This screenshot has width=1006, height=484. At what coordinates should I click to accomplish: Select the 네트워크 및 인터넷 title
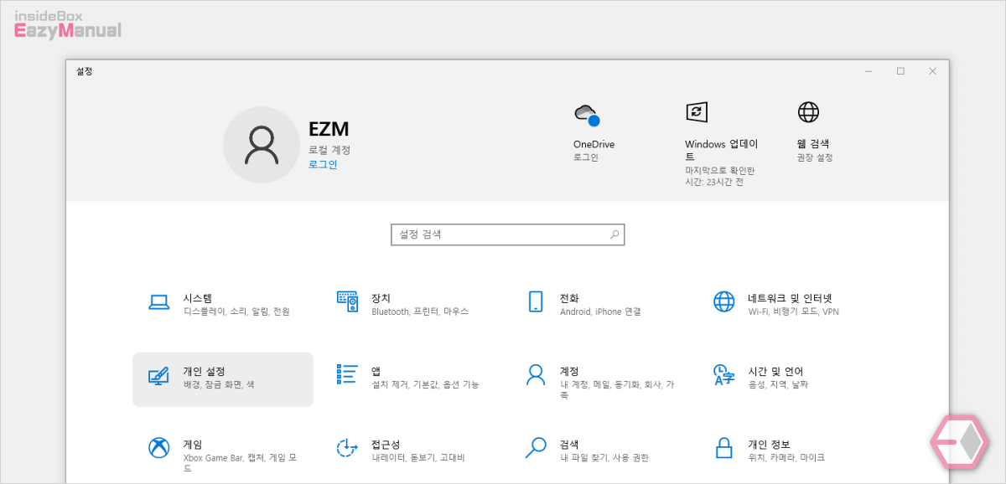click(790, 298)
